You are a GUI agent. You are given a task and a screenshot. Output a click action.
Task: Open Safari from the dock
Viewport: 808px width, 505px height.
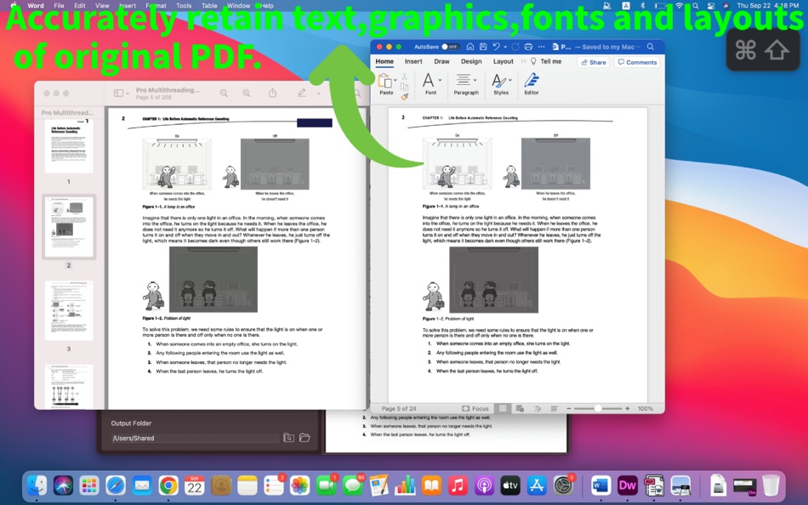(x=116, y=485)
